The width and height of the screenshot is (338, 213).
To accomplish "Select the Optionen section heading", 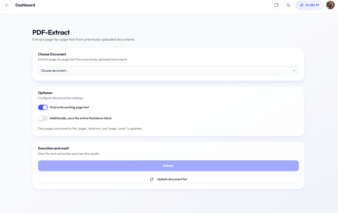I will tap(45, 93).
